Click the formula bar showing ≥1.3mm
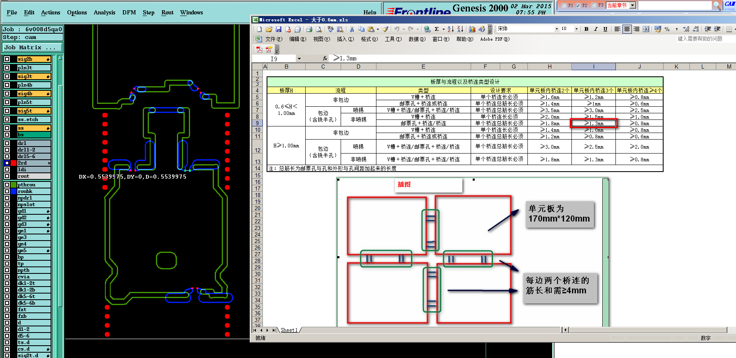 click(533, 59)
